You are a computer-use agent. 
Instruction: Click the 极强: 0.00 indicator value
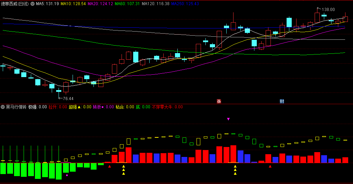pos(38,107)
